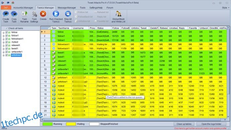Toggle Check all tasks option

point(14,28)
